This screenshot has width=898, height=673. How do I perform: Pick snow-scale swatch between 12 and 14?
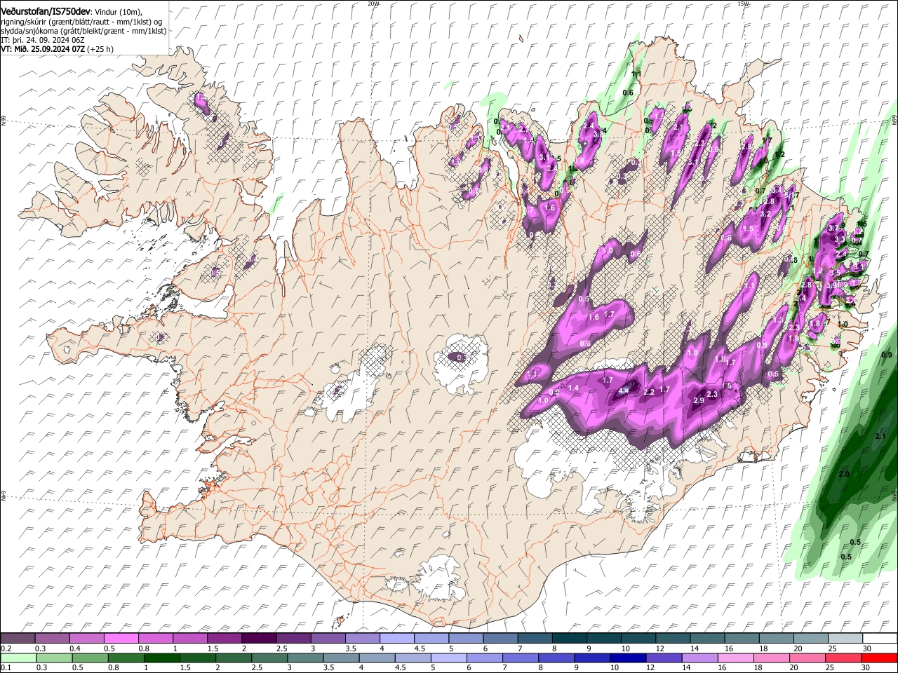point(672,639)
